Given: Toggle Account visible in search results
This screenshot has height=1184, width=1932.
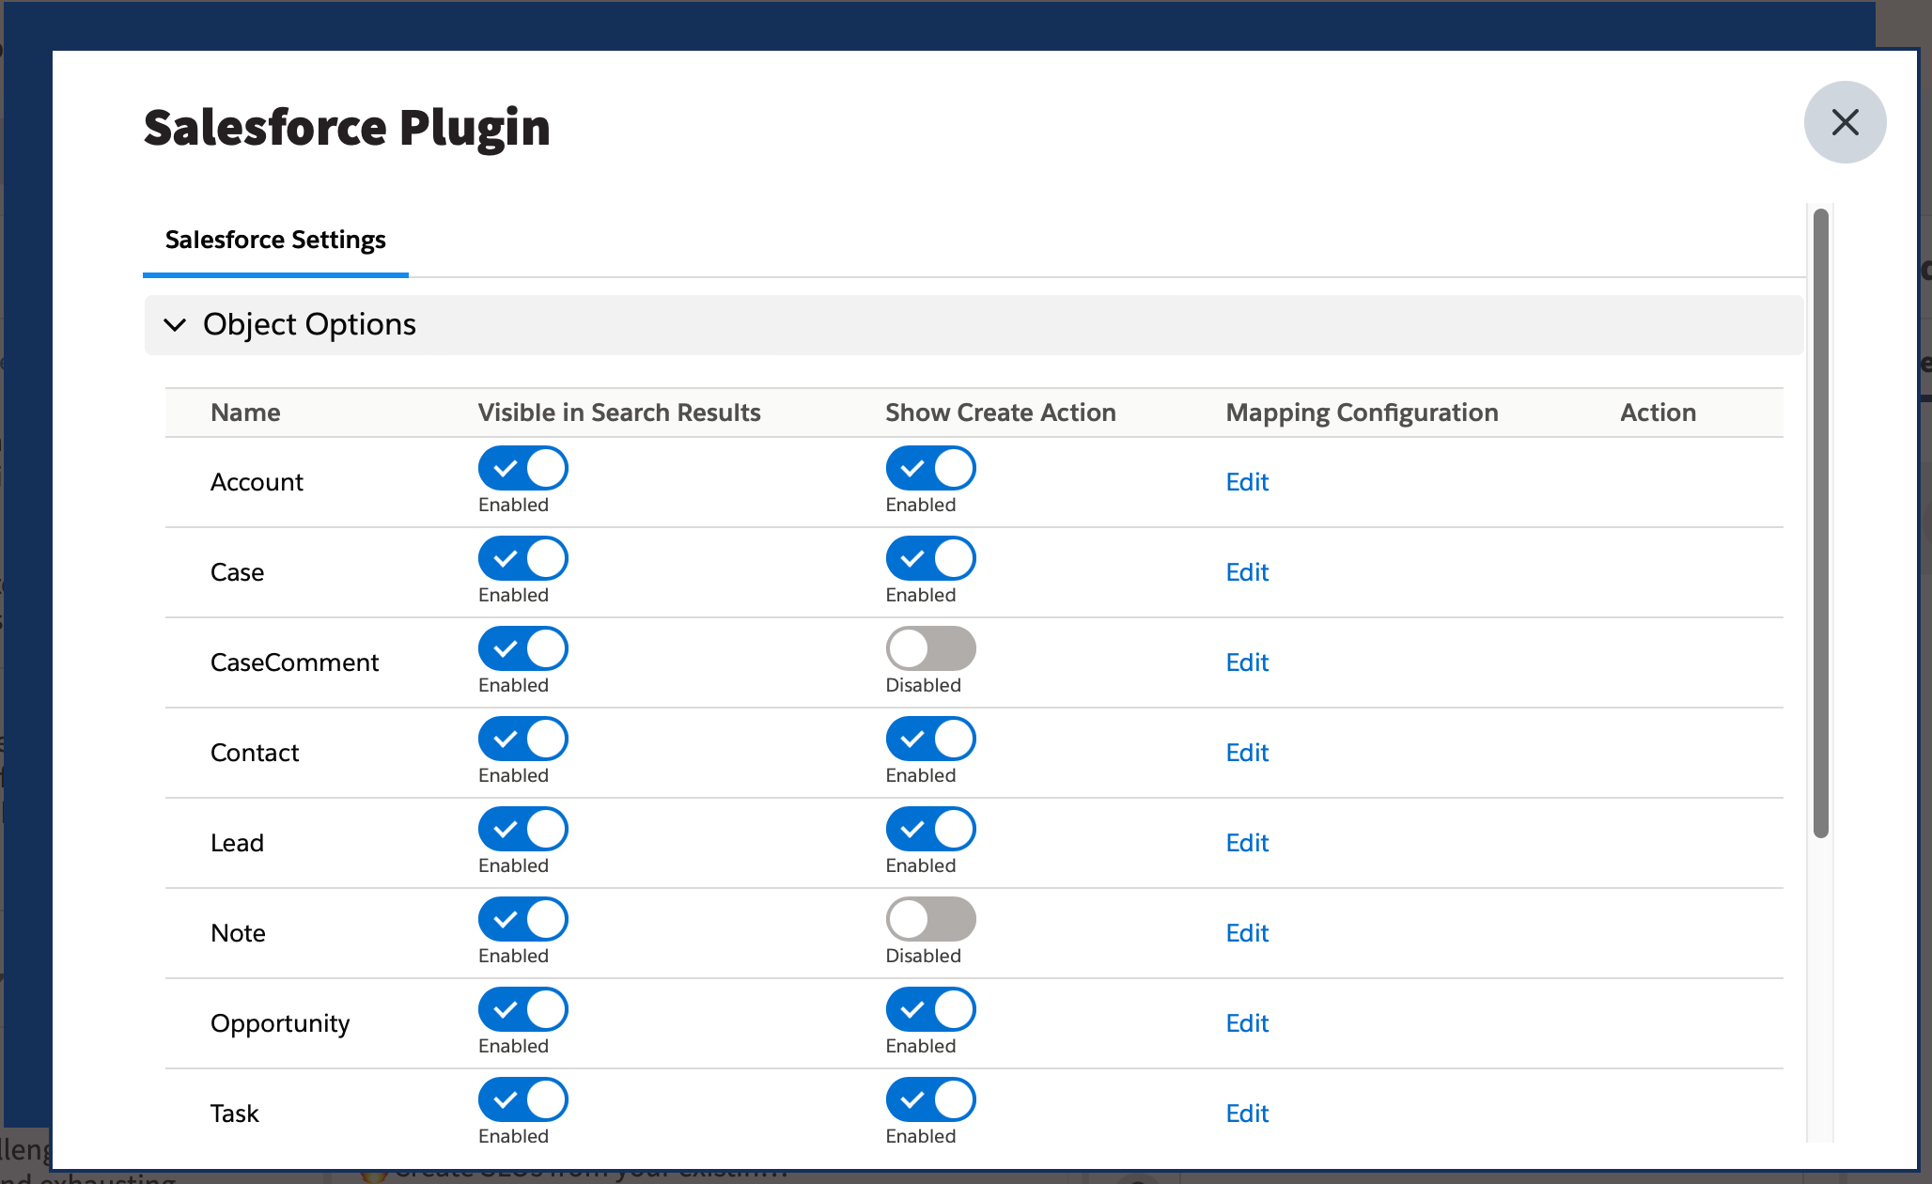Looking at the screenshot, I should coord(522,468).
